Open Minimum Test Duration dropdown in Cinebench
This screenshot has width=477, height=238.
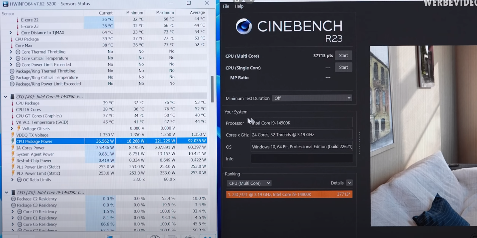312,98
